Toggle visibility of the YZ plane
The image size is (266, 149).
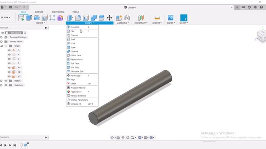9,76
